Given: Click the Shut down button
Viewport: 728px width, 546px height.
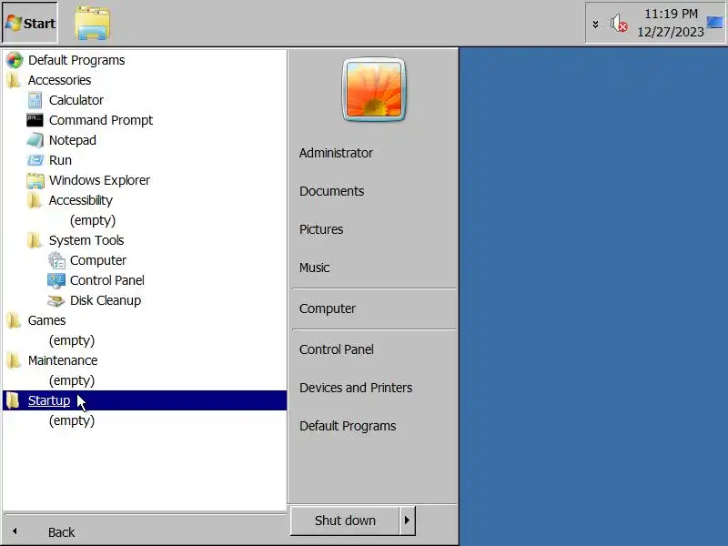Looking at the screenshot, I should pos(345,521).
